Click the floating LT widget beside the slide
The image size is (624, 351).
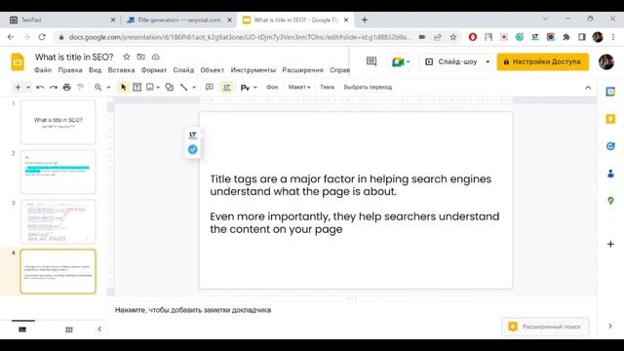coord(193,135)
